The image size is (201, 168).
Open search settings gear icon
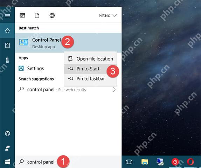coord(7,133)
